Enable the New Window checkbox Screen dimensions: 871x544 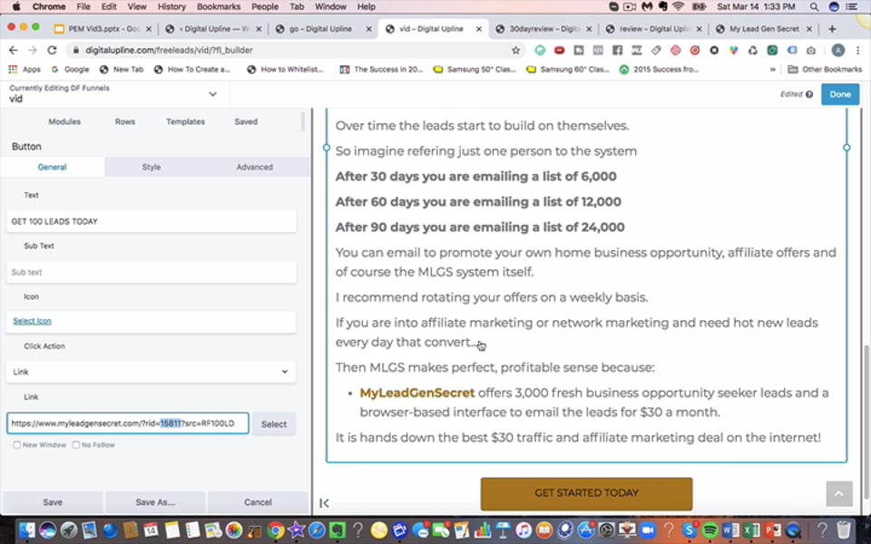[16, 445]
